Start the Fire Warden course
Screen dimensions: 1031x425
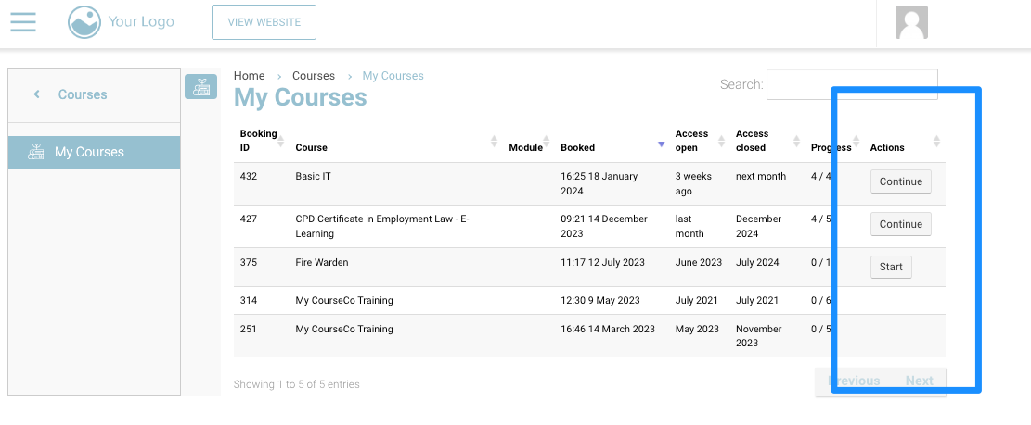pos(891,268)
